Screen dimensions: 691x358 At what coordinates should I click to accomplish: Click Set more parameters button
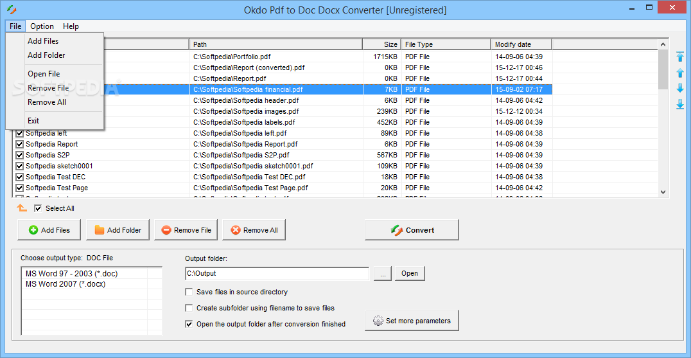(x=412, y=321)
